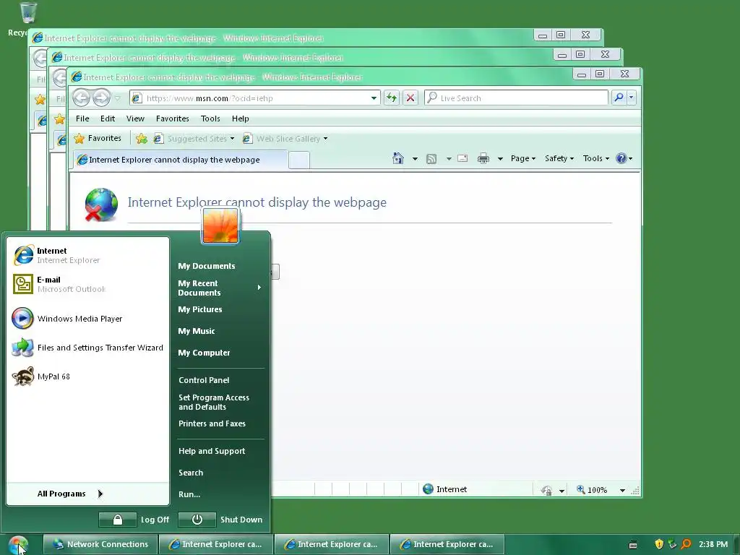This screenshot has height=555, width=740.
Task: Click the Tools command bar dropdown
Action: 595,158
